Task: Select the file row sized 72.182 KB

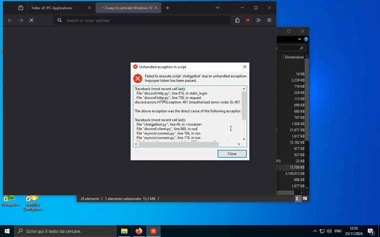Action: tap(291, 142)
